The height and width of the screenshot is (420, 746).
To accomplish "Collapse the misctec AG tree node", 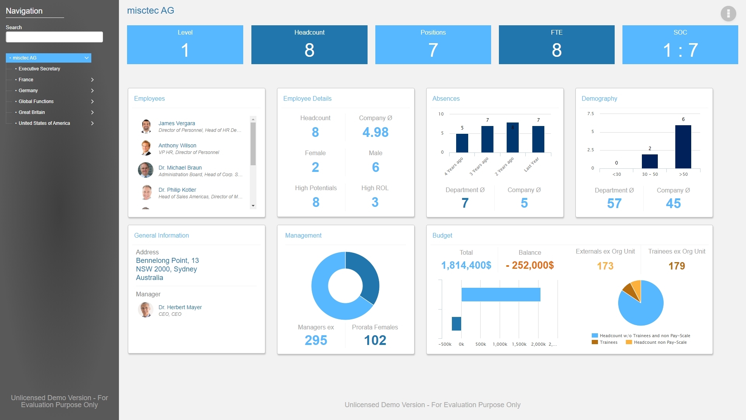I will [x=87, y=58].
